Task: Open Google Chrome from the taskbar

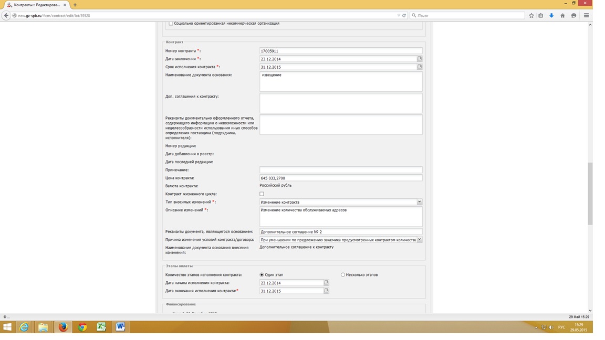Action: point(82,327)
